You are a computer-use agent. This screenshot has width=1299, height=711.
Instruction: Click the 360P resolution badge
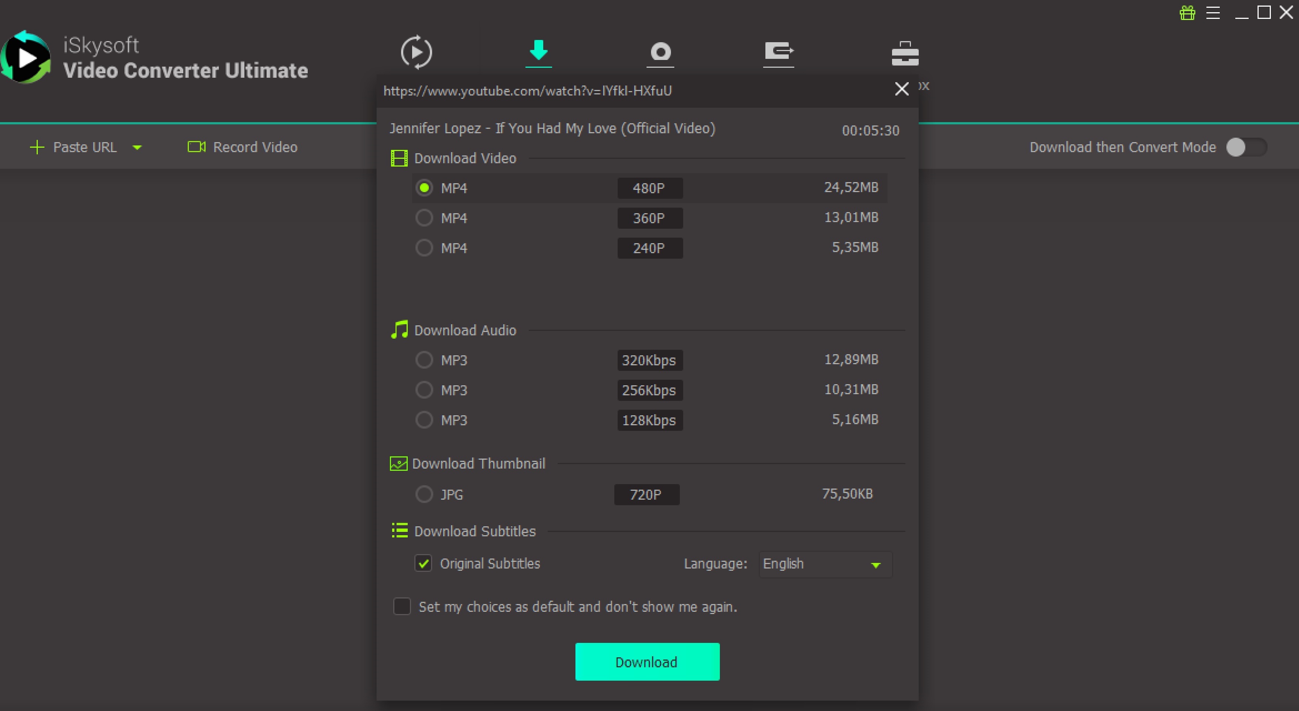[x=650, y=218]
